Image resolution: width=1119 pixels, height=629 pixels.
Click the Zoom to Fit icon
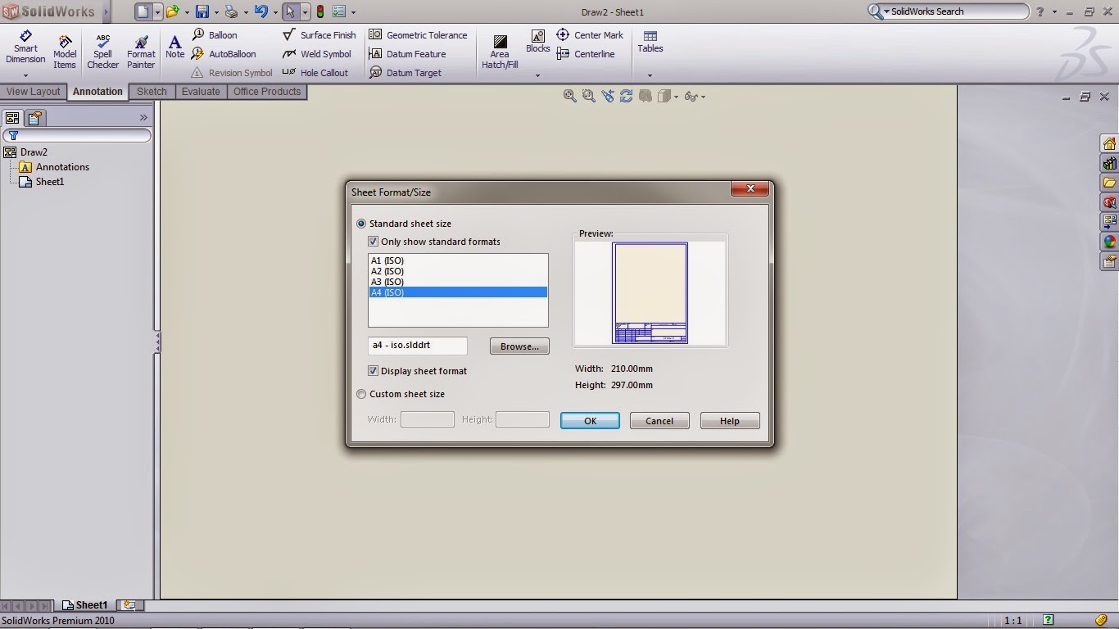pos(570,96)
